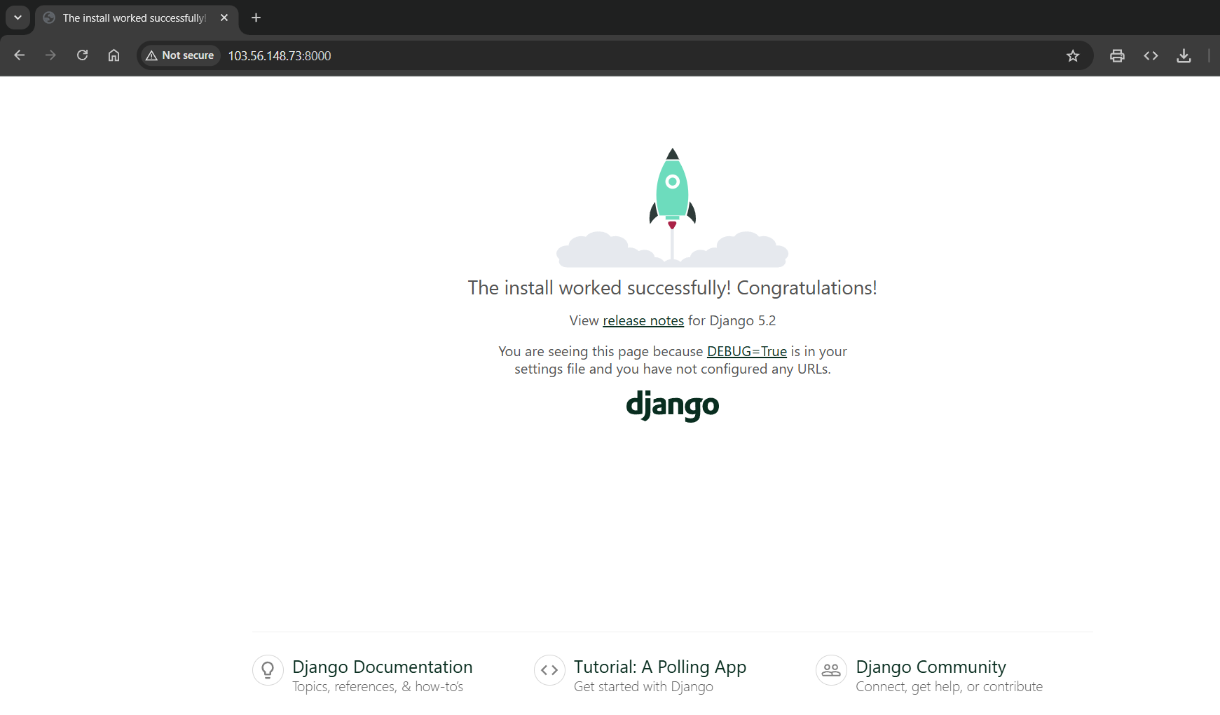Click 'Get started with Django' text
The image size is (1220, 715).
tap(643, 687)
